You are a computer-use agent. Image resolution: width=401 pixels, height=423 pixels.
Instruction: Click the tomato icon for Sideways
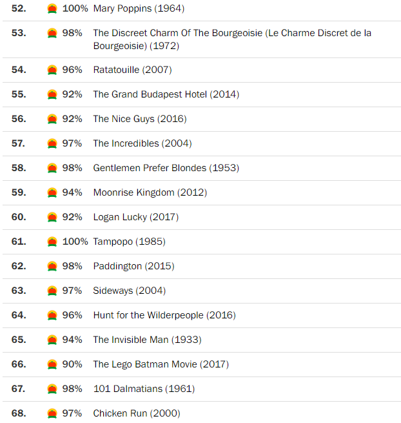(x=52, y=291)
